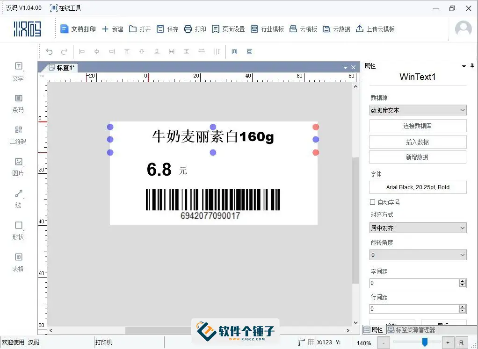Select the 文字 text tool
This screenshot has width=478, height=349.
click(x=18, y=71)
